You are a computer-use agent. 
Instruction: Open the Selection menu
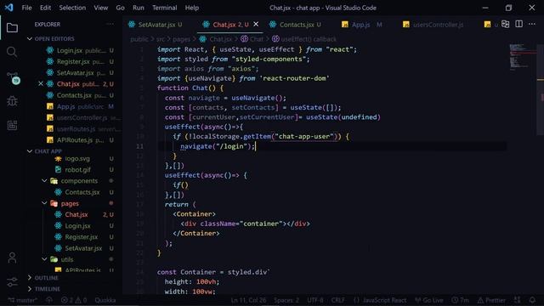(72, 8)
